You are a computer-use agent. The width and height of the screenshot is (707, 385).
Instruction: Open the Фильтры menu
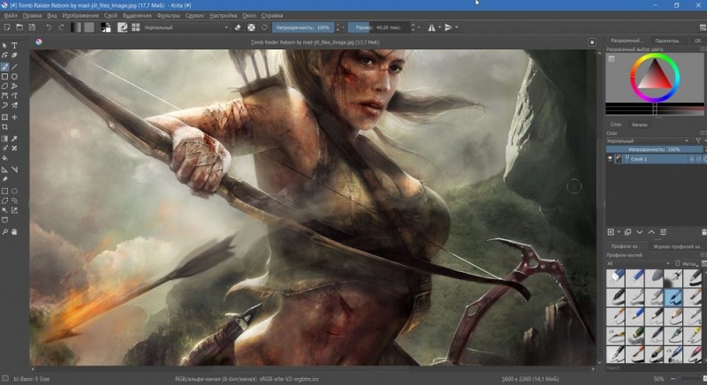click(x=169, y=15)
